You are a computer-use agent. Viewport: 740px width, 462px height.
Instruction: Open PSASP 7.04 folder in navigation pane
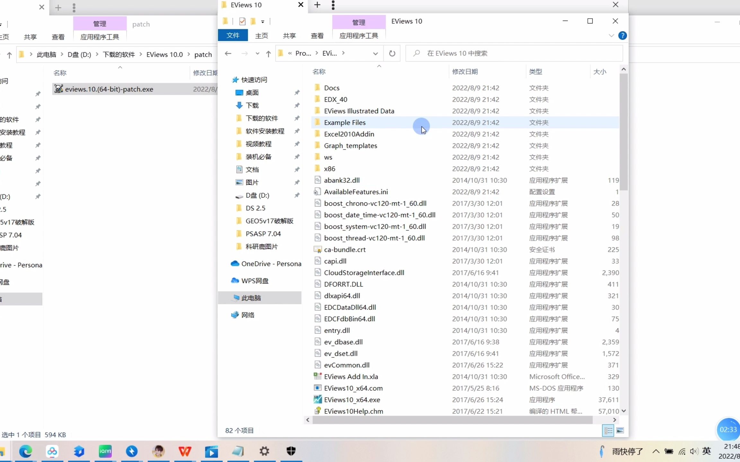[263, 234]
